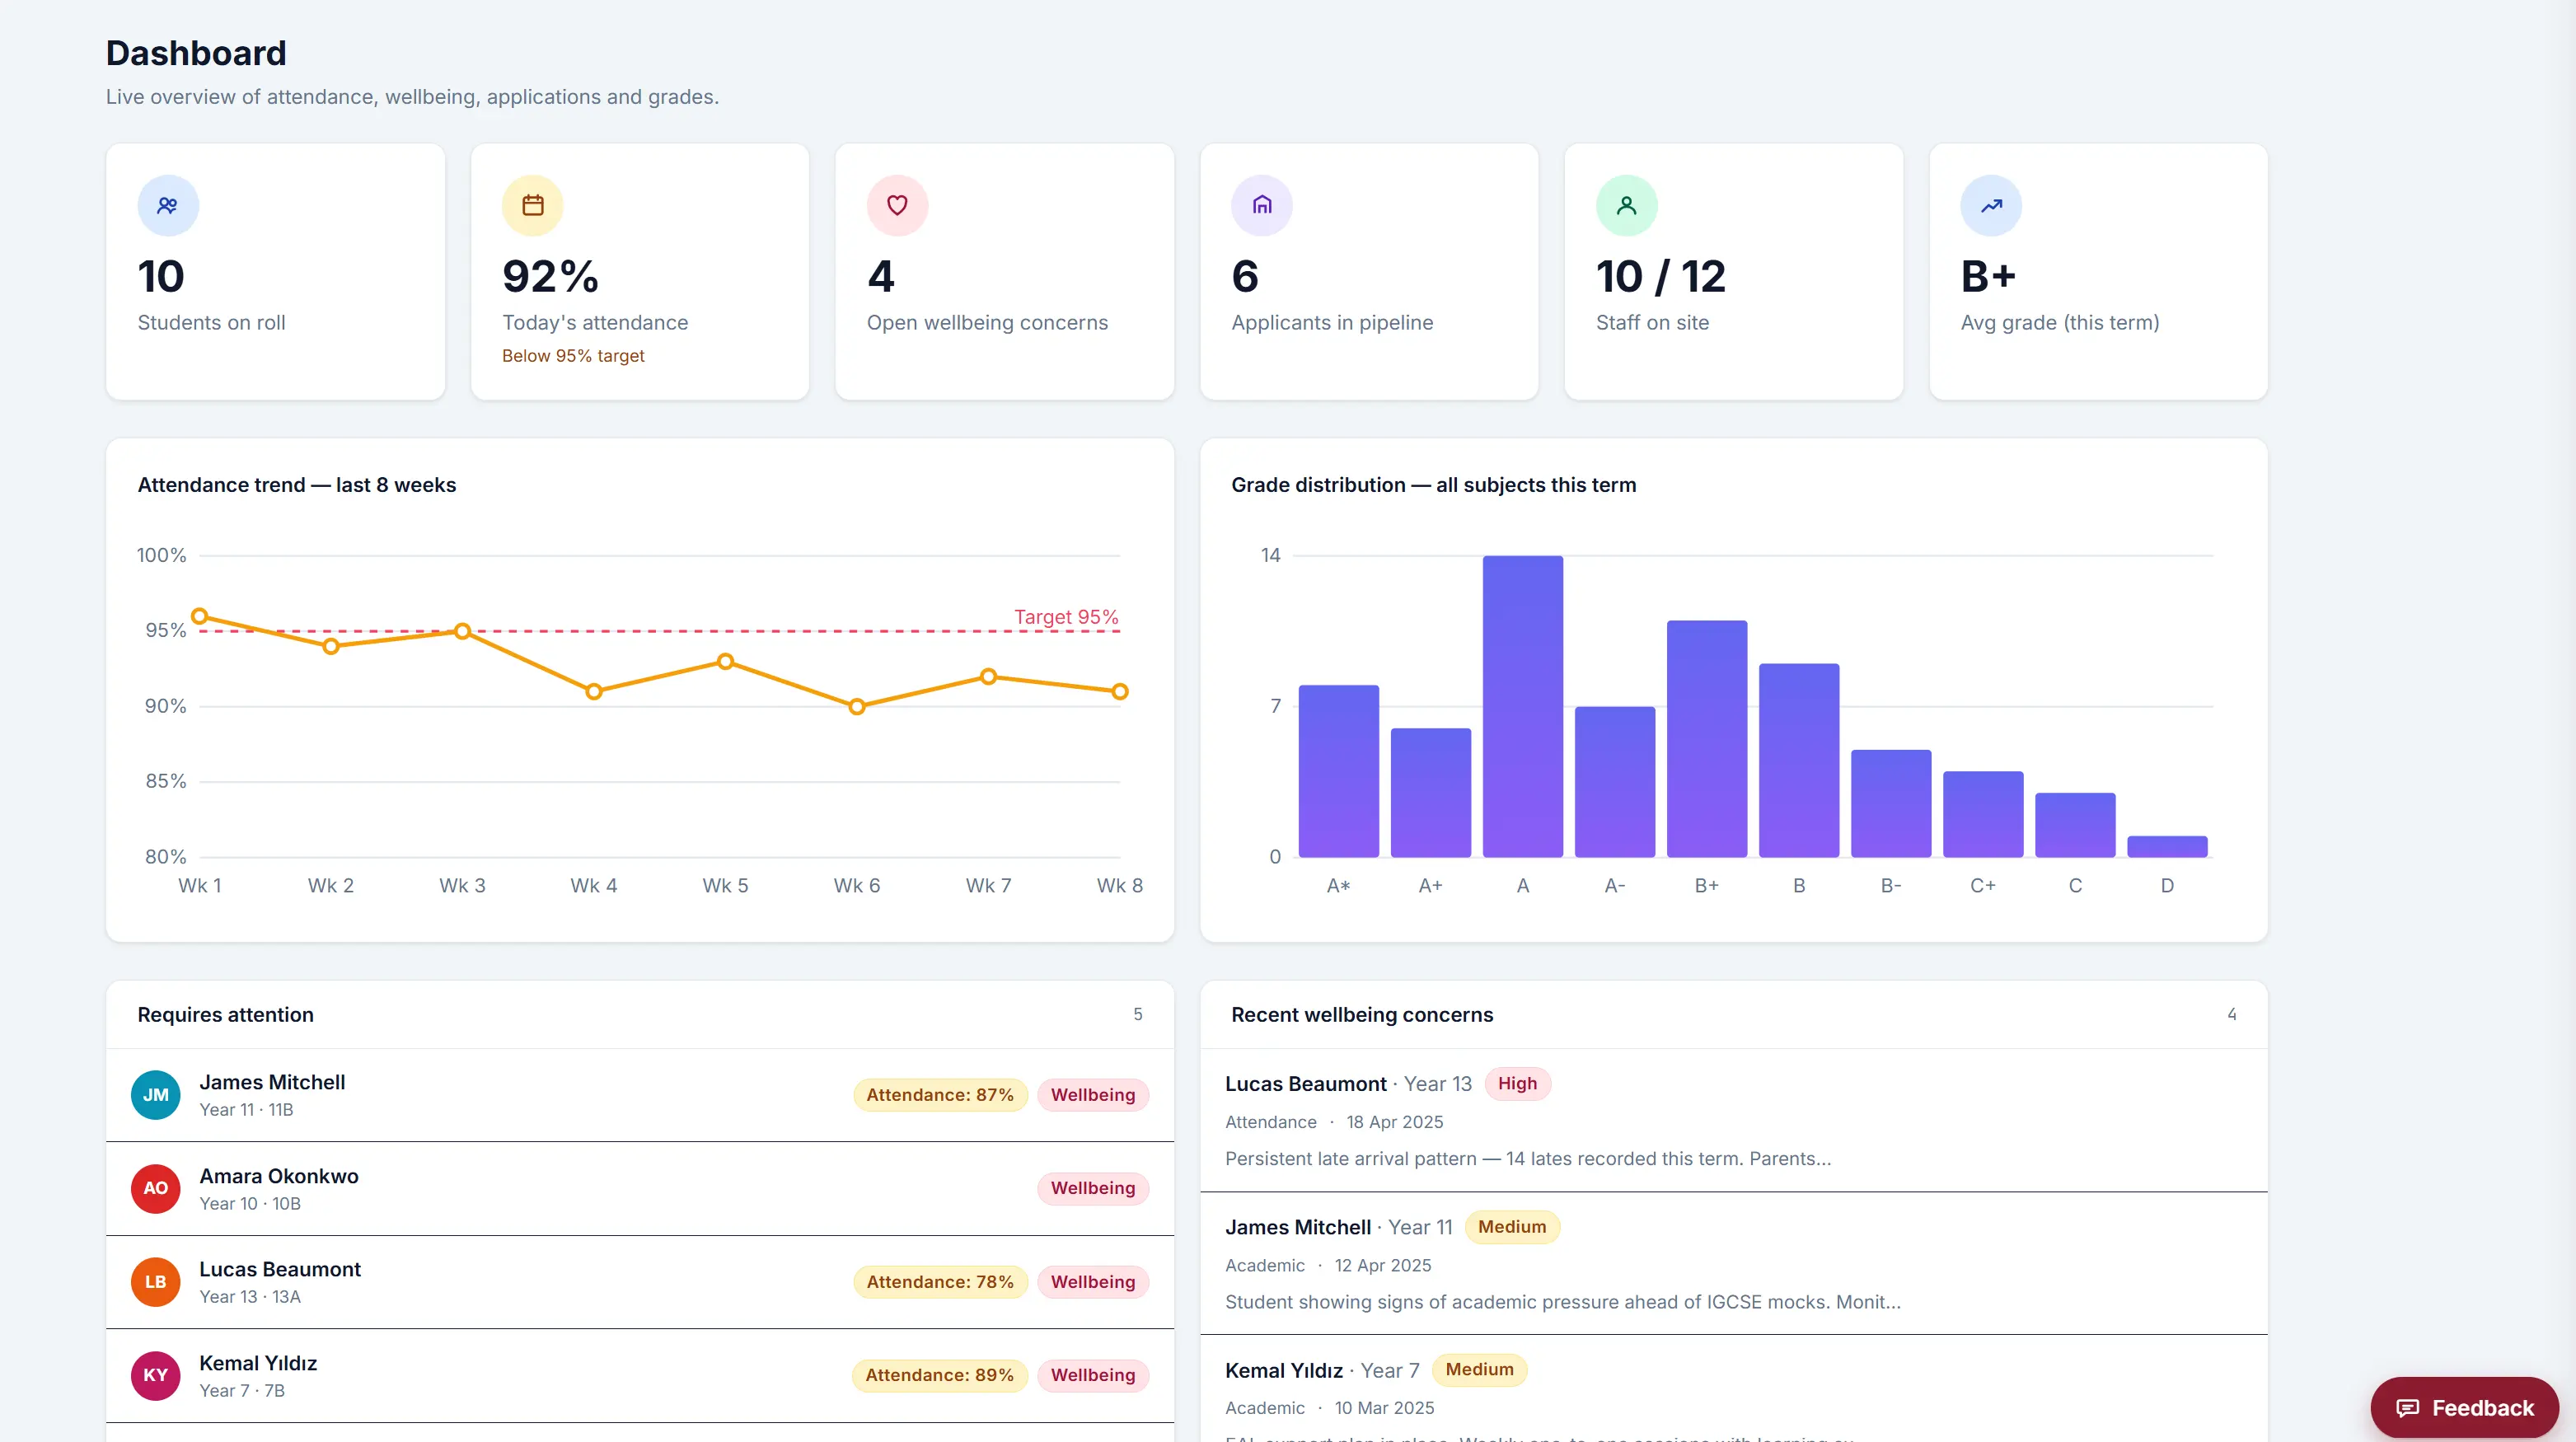Click the Wk 7 attendance data point
Viewport: 2576px width, 1442px height.
pyautogui.click(x=988, y=676)
